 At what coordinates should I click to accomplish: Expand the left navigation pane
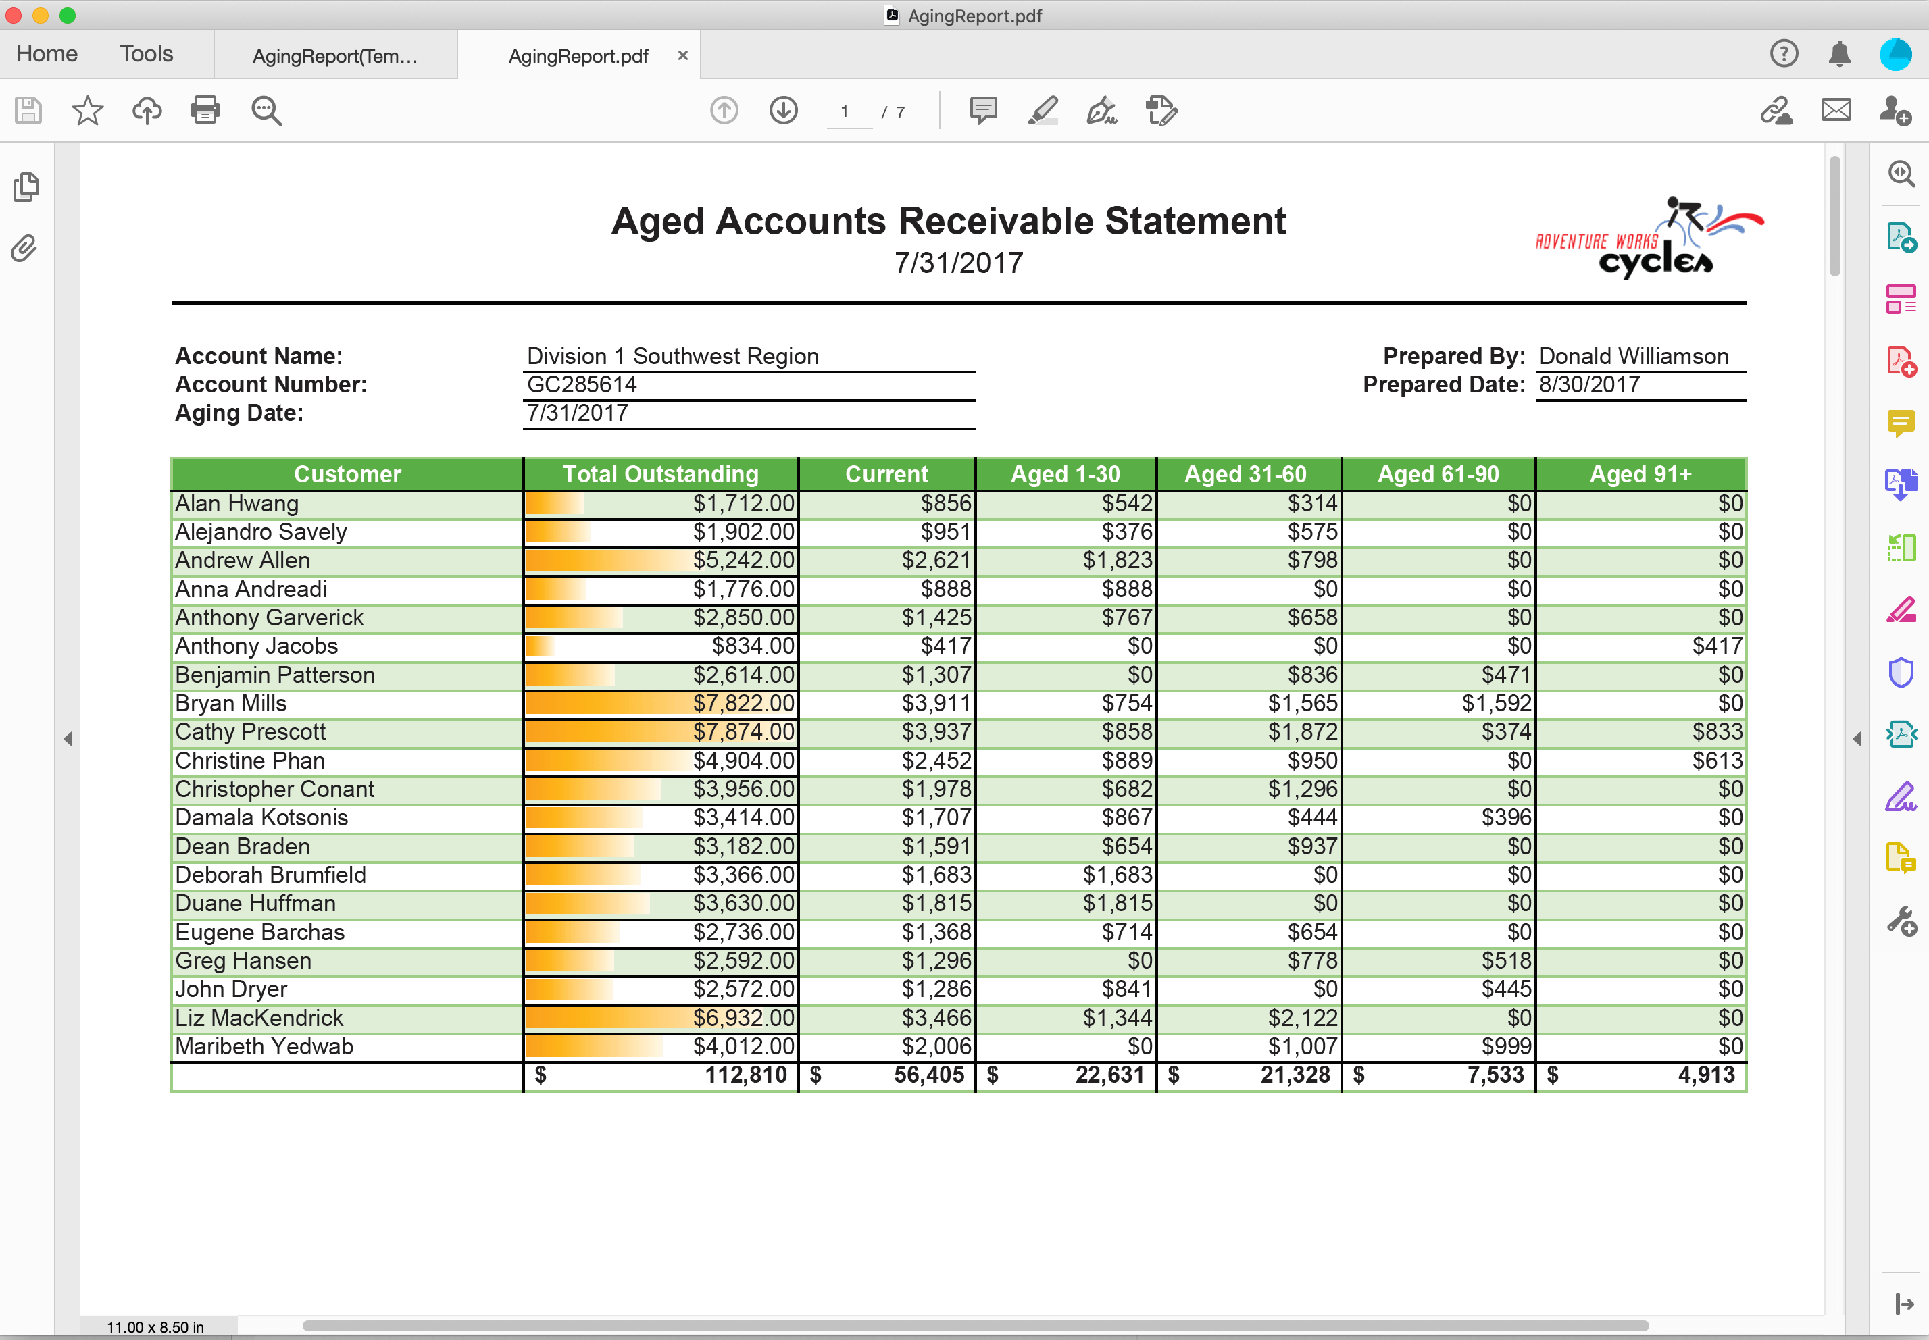(69, 739)
